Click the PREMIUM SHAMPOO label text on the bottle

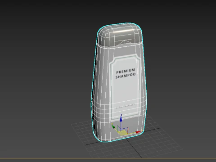pos(126,73)
